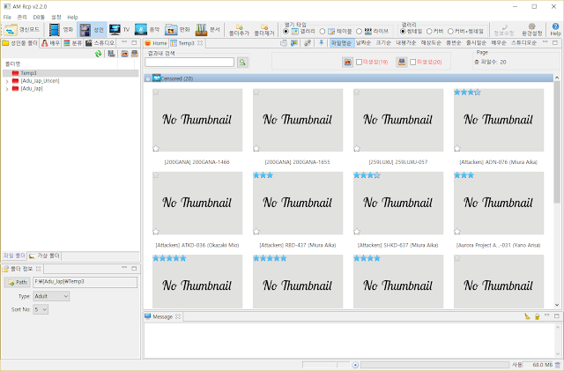Click the 정보수정 edit info icon

click(505, 27)
